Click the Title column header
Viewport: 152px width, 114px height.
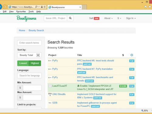[80, 55]
